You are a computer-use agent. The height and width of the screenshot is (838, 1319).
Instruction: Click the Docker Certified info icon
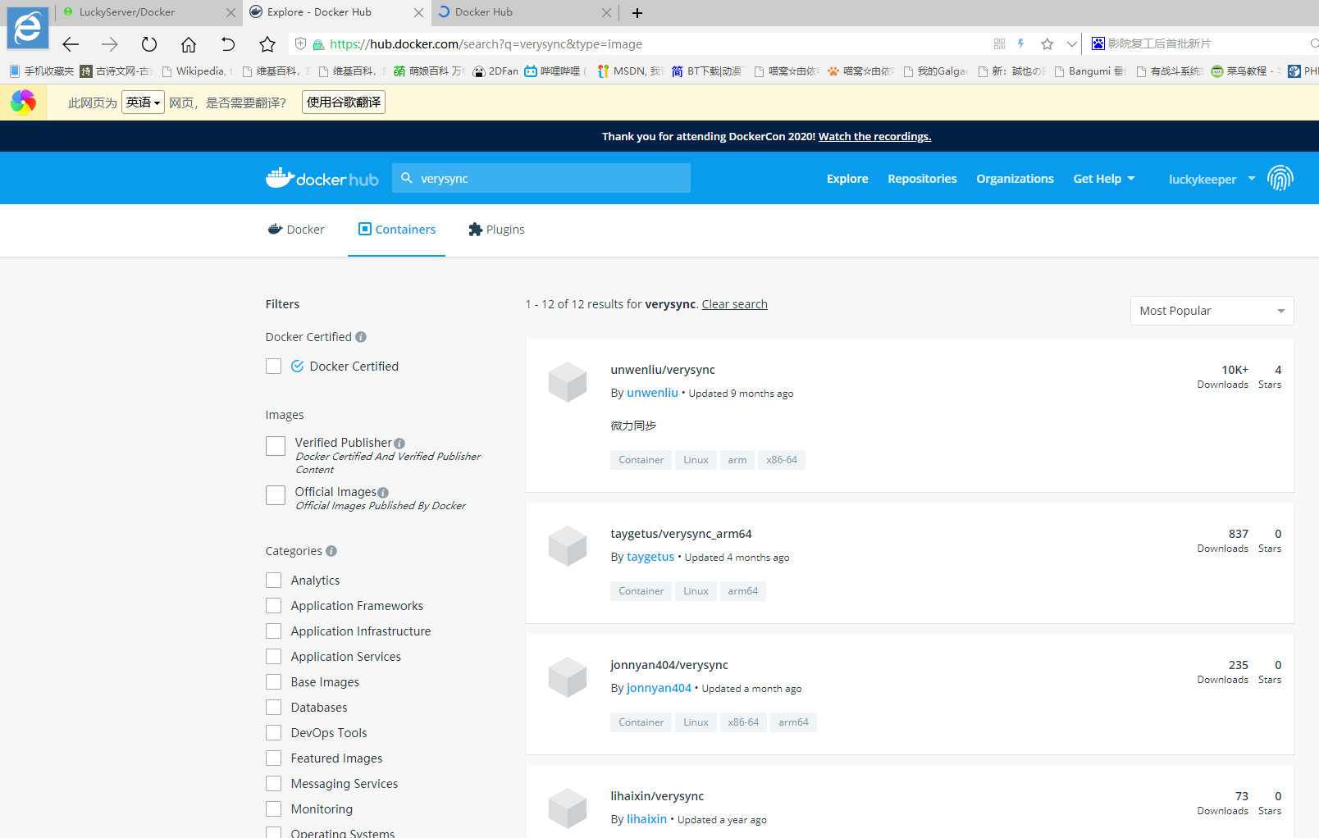tap(361, 337)
